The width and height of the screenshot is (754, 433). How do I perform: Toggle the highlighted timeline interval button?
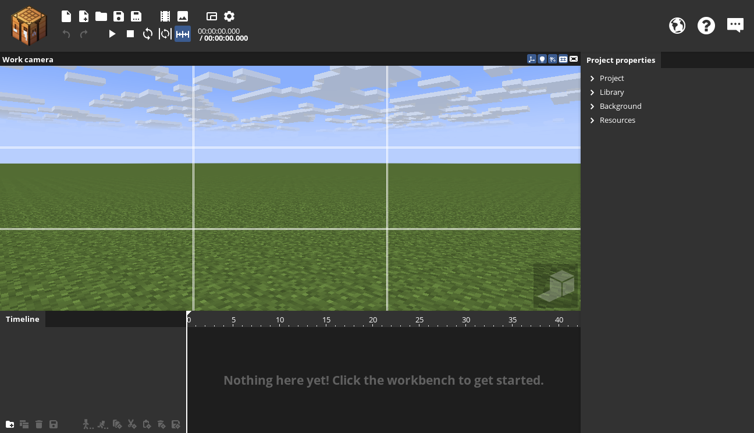click(183, 34)
